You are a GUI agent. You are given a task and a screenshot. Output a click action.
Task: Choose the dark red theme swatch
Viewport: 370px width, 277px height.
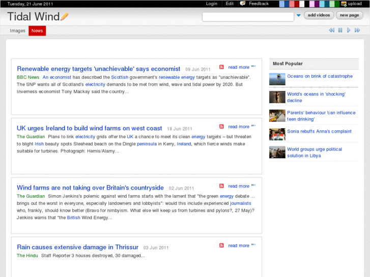tap(297, 4)
